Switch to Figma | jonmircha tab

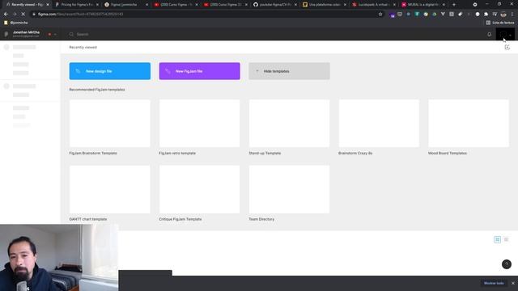125,5
